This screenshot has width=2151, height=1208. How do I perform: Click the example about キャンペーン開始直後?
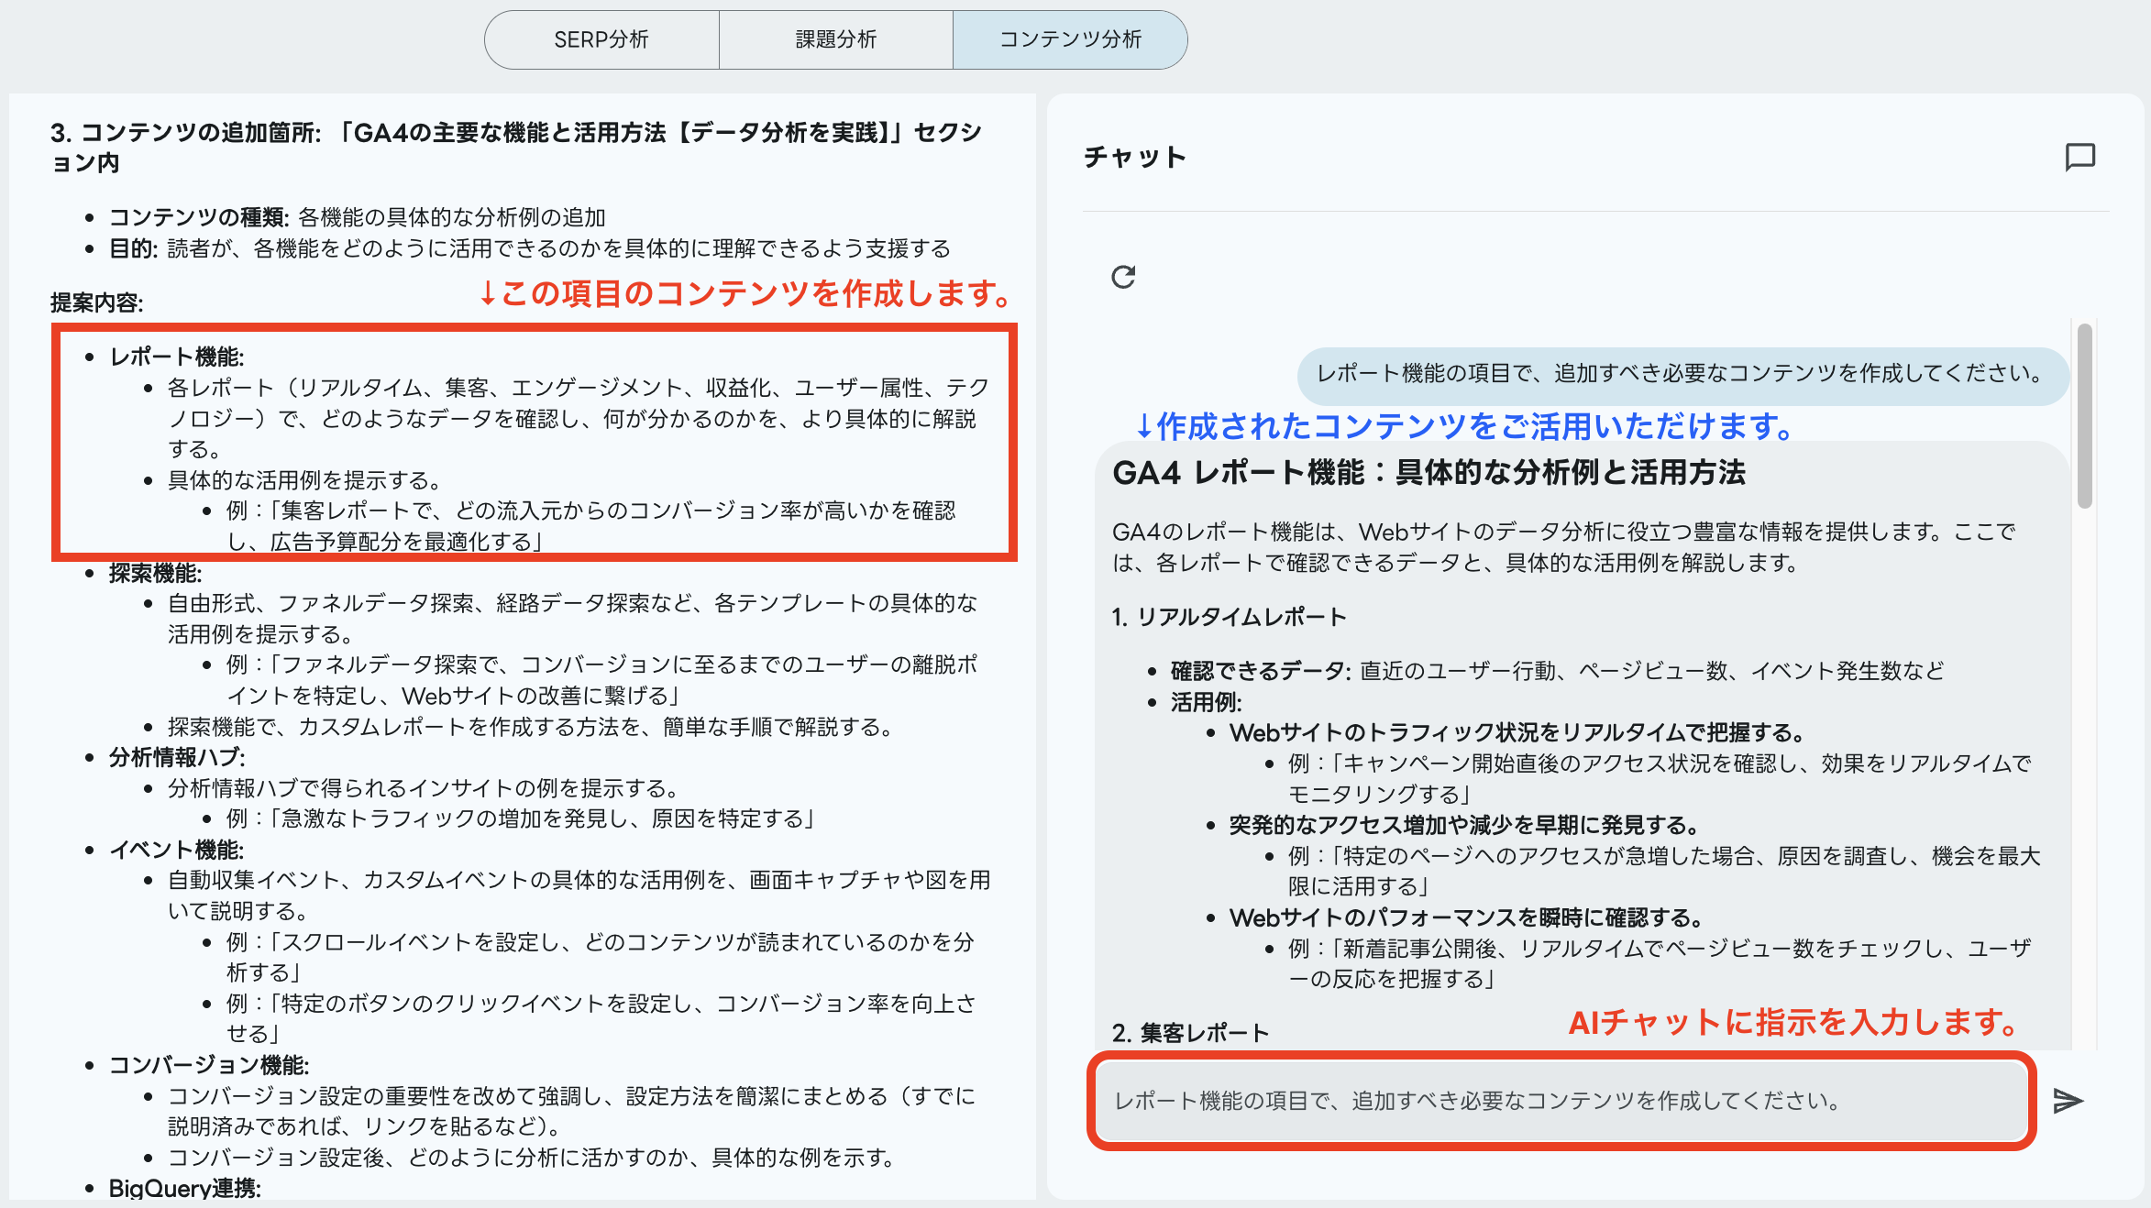(x=1660, y=778)
